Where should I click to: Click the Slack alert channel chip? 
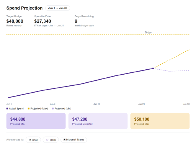[x=51, y=140]
